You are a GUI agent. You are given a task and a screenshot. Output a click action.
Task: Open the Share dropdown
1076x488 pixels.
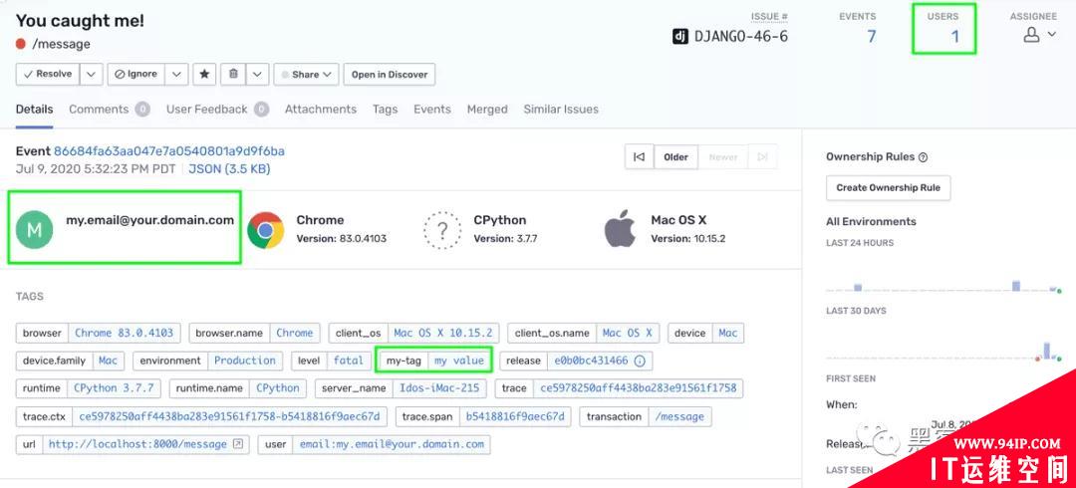tap(306, 74)
